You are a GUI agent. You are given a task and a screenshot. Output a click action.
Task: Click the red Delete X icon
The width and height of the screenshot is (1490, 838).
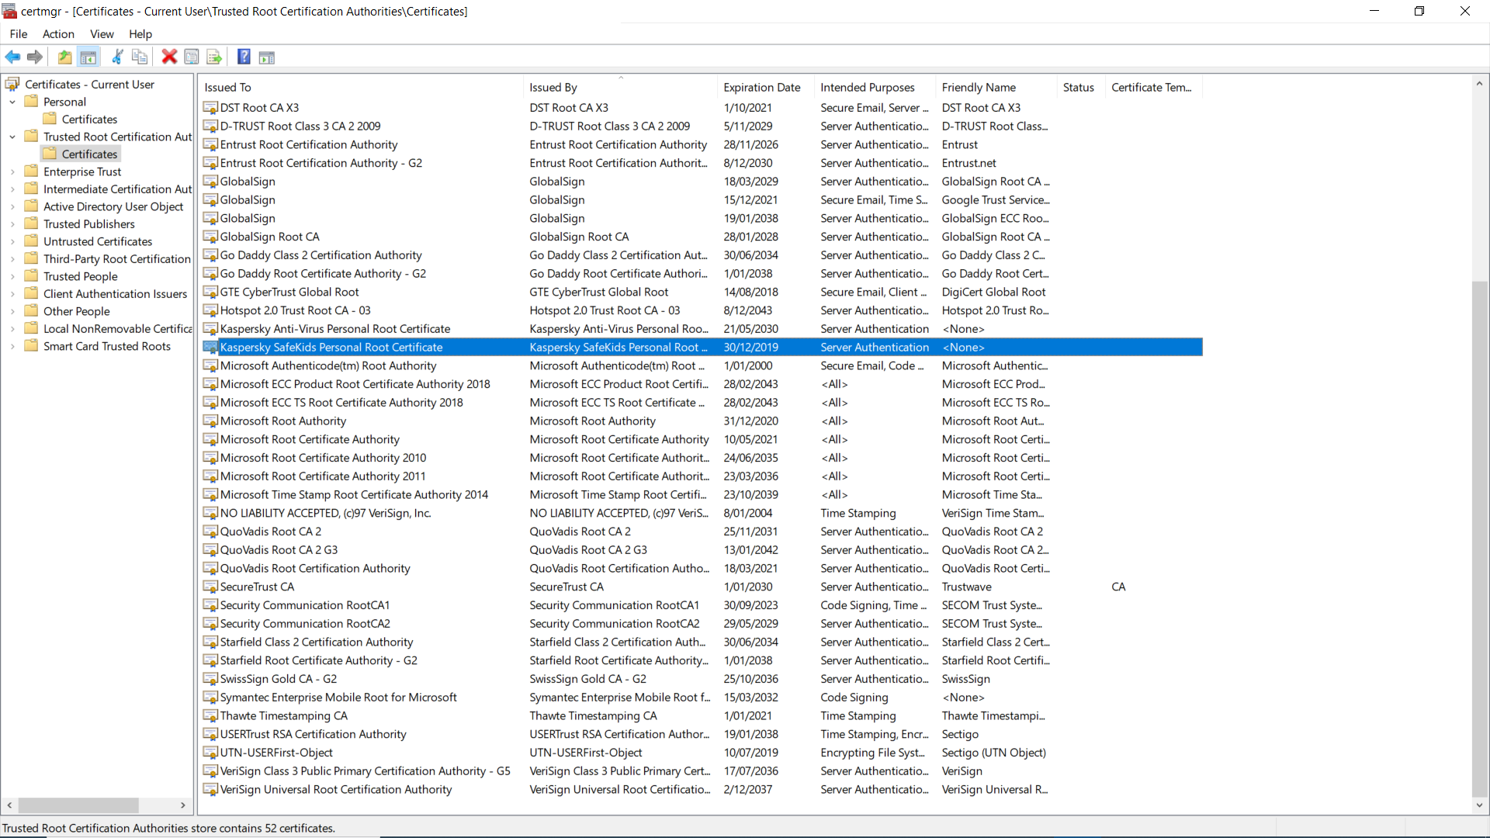click(169, 57)
